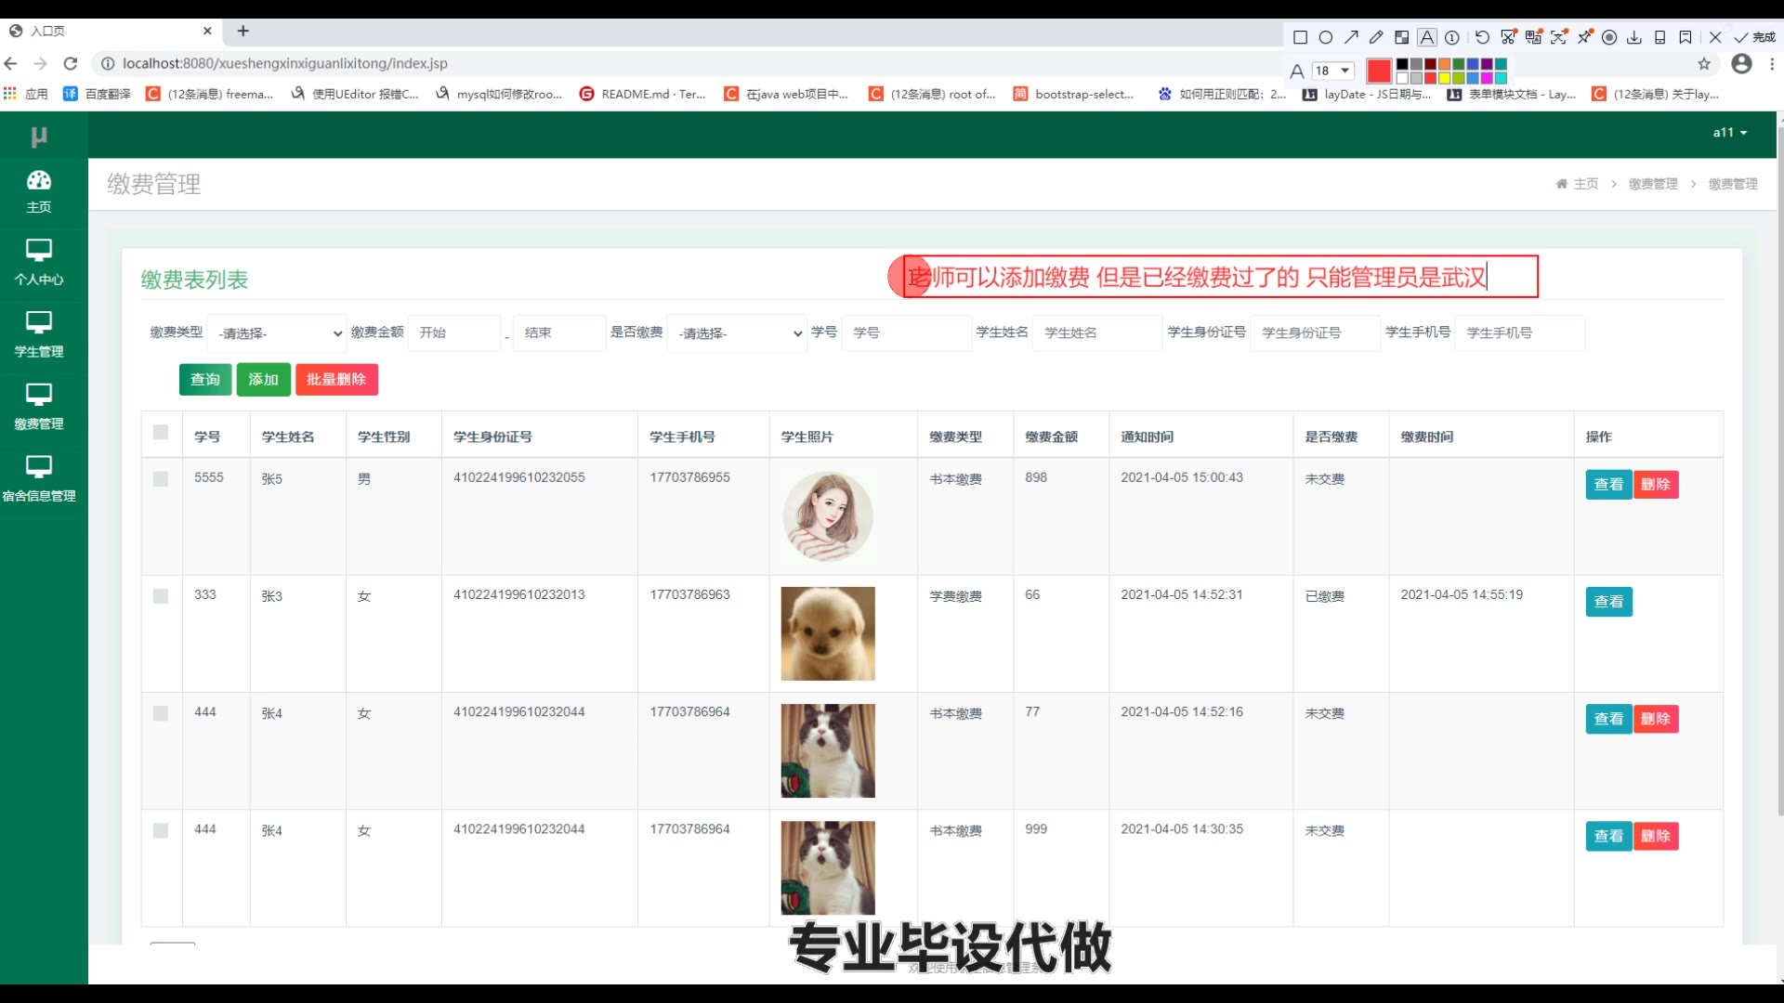Pick the yellow color swatch

pos(1444,78)
